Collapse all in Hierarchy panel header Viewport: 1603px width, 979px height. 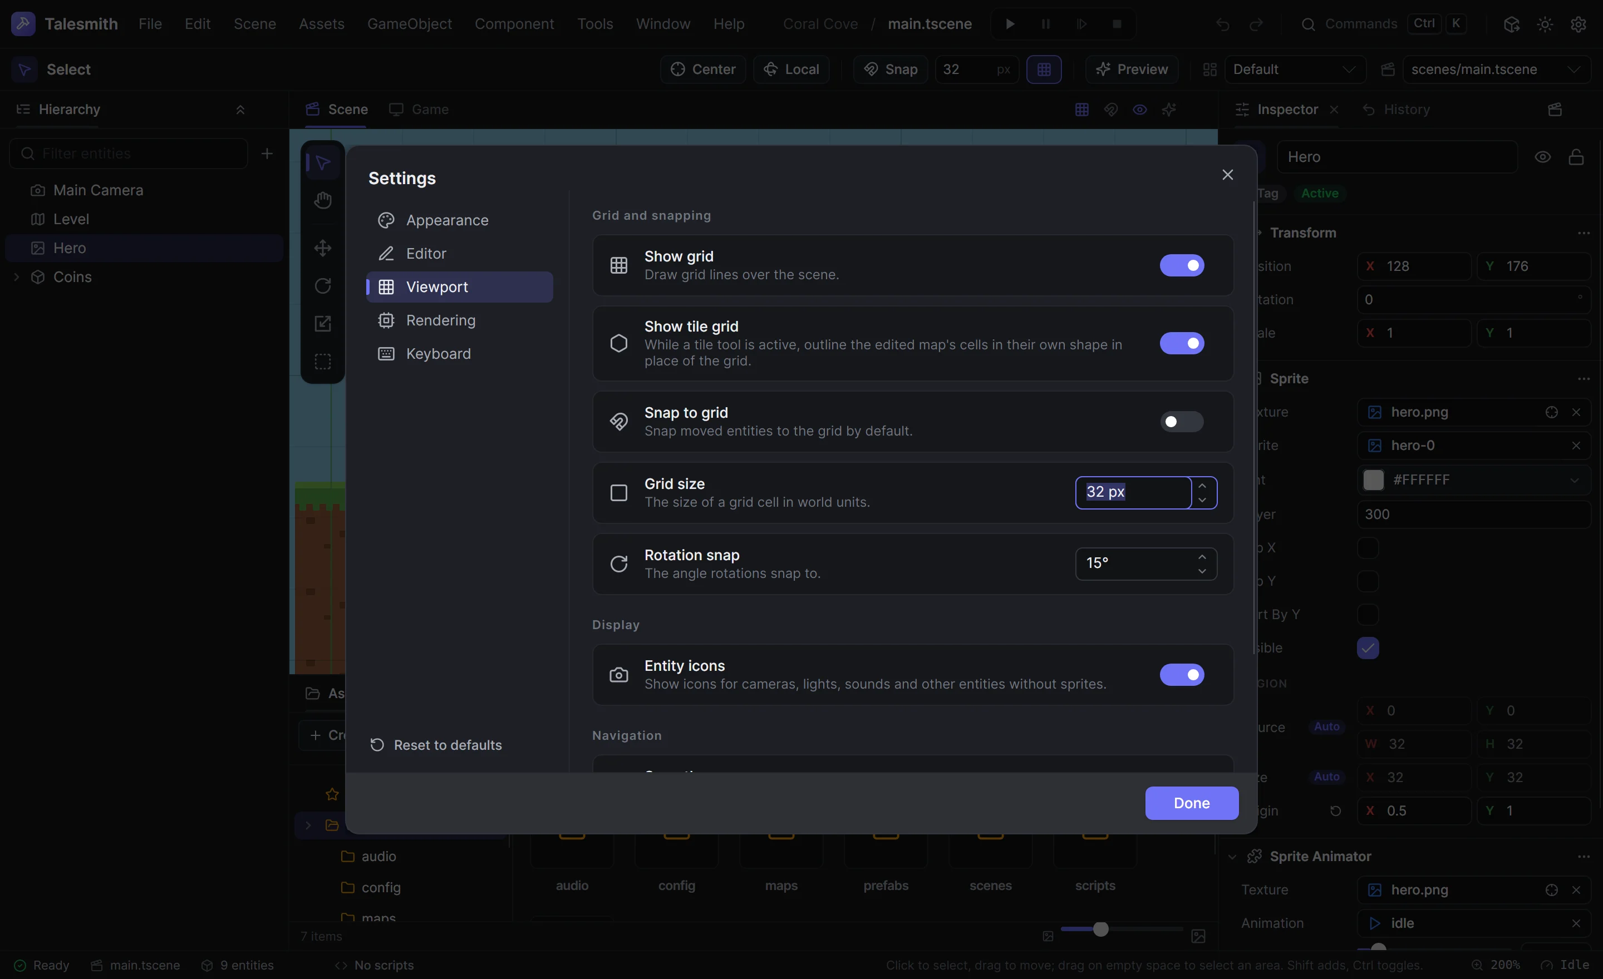[240, 109]
